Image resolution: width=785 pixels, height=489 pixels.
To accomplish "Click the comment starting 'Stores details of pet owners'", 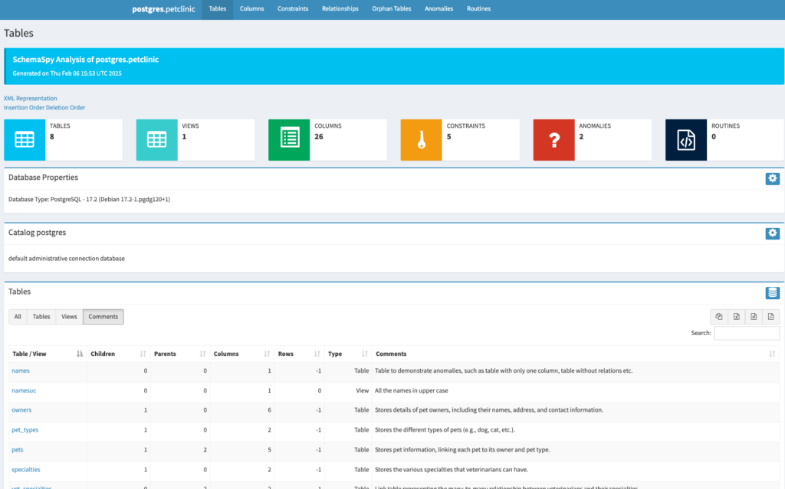I will (489, 410).
